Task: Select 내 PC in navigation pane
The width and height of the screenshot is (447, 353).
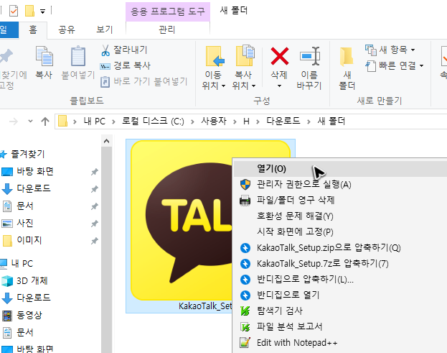Action: coord(22,263)
